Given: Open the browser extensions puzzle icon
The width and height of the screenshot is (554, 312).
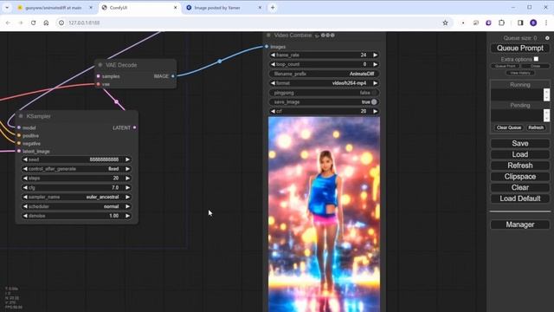Looking at the screenshot, I should [501, 23].
